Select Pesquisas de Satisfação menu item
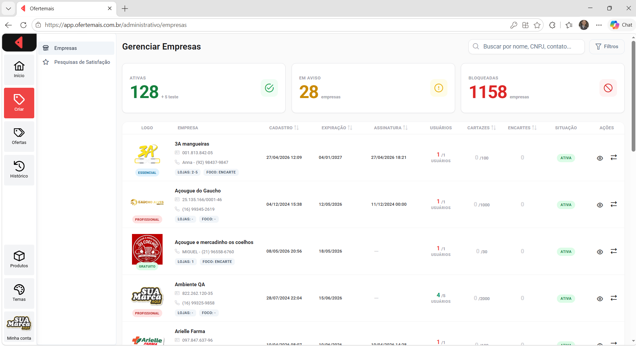Screen dimensions: 636x346 76,62
